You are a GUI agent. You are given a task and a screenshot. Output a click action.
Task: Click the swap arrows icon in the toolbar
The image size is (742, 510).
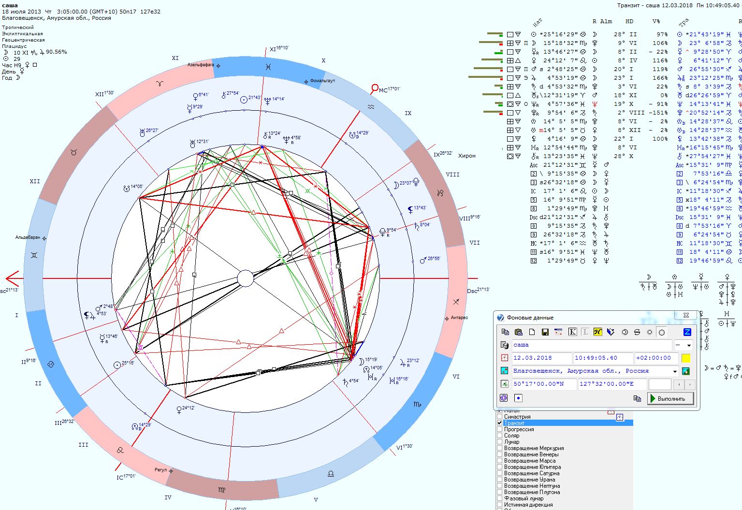click(x=637, y=332)
